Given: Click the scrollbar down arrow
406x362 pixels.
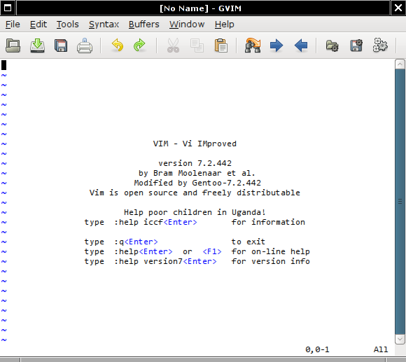Looking at the screenshot, I should [400, 339].
